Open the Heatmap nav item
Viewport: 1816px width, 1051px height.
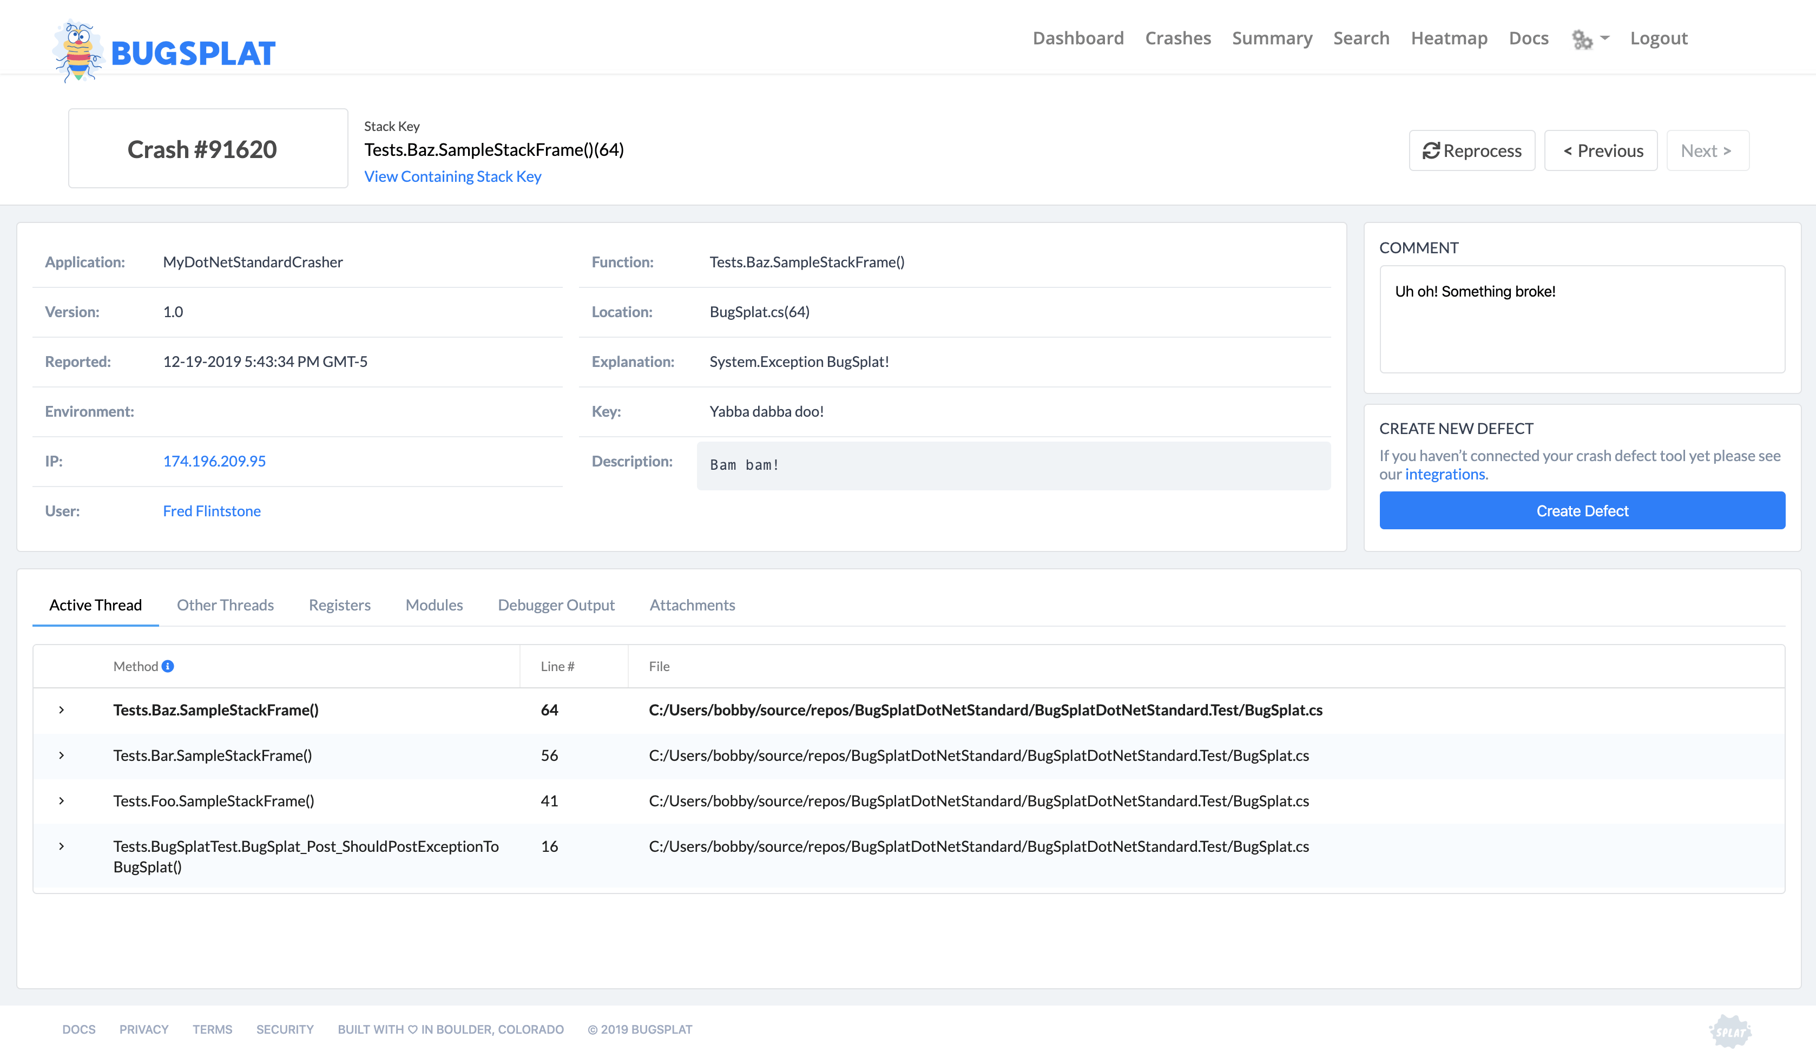coord(1449,38)
